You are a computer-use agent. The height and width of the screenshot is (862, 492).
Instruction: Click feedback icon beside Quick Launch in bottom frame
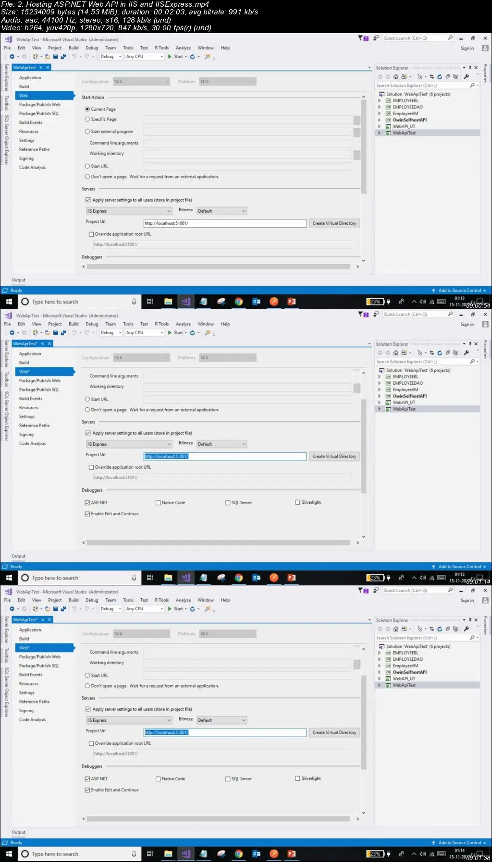click(376, 591)
